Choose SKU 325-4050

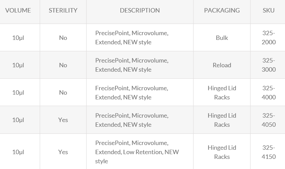[269, 120]
